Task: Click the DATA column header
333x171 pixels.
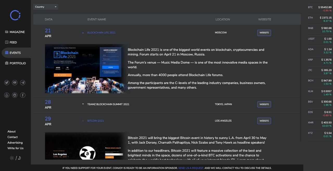Action: tap(48, 20)
